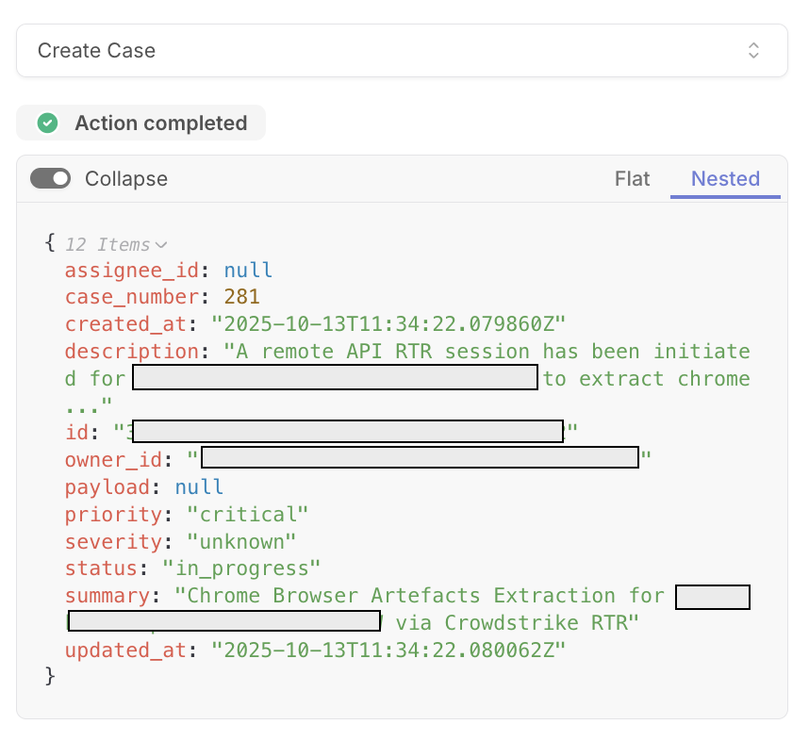This screenshot has width=809, height=741.
Task: Open the Create Case action dropdown
Action: coord(402,51)
